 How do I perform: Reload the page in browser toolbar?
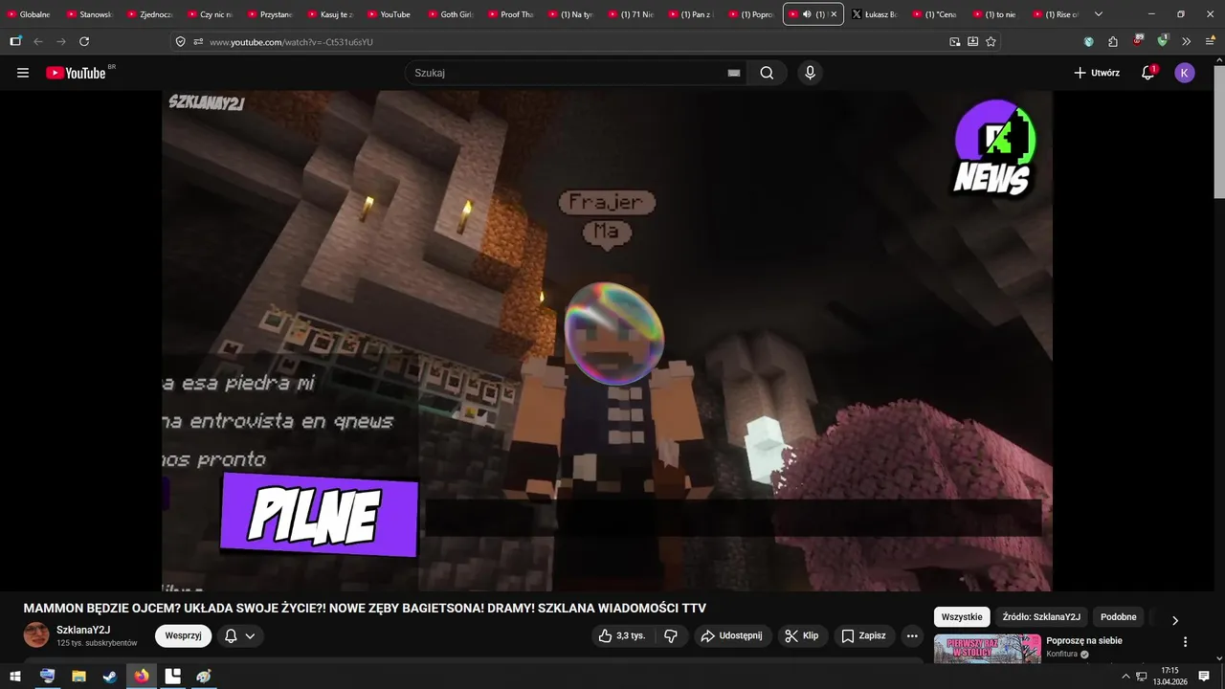(84, 41)
